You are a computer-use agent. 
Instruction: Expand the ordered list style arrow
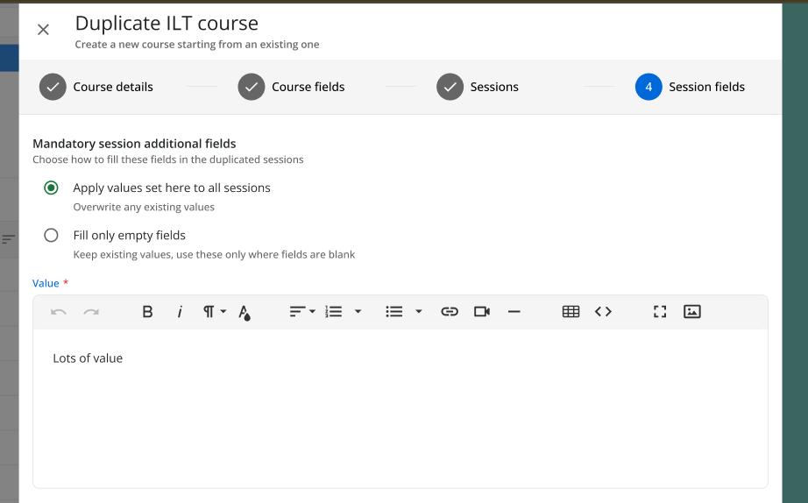(358, 312)
